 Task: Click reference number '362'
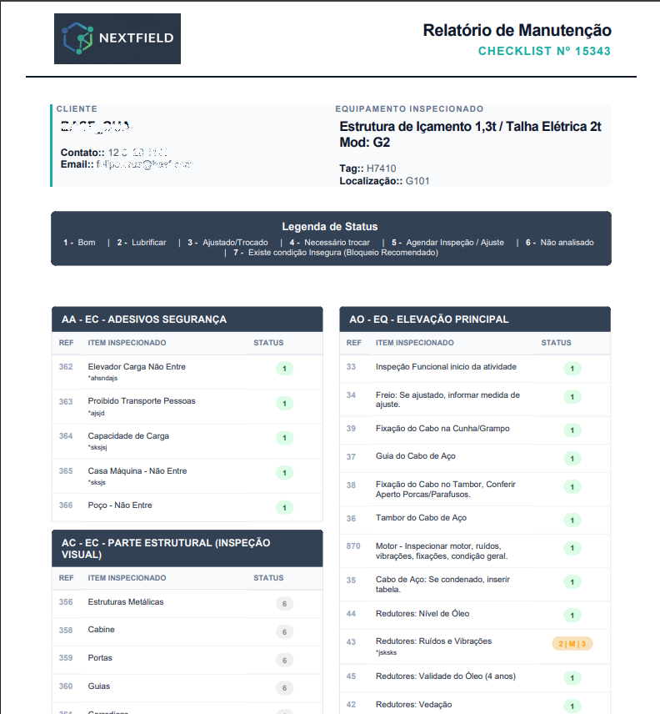tap(66, 366)
